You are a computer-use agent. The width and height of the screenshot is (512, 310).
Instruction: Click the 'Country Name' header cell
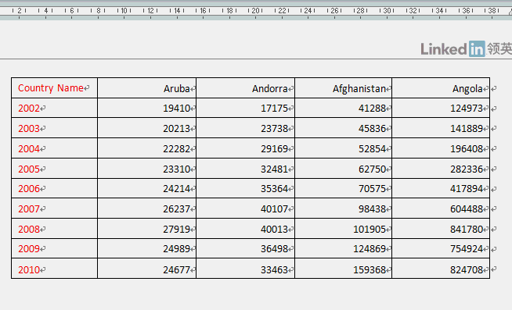(54, 88)
